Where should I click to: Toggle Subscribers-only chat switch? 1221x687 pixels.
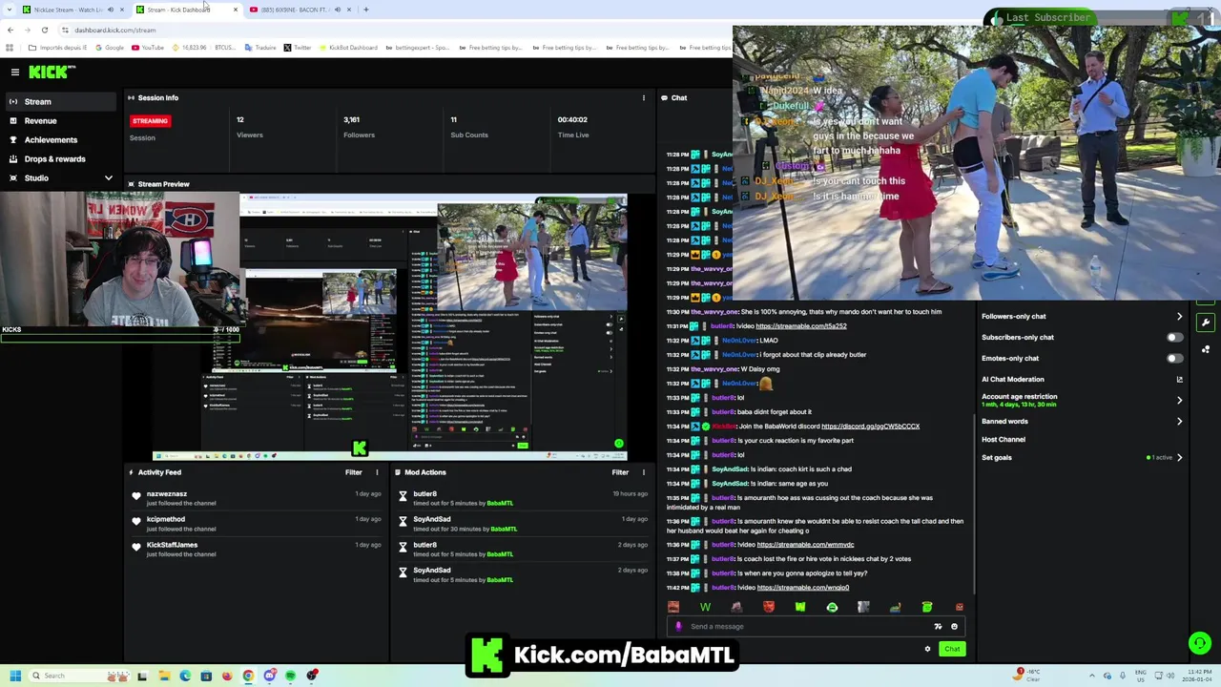click(1174, 337)
